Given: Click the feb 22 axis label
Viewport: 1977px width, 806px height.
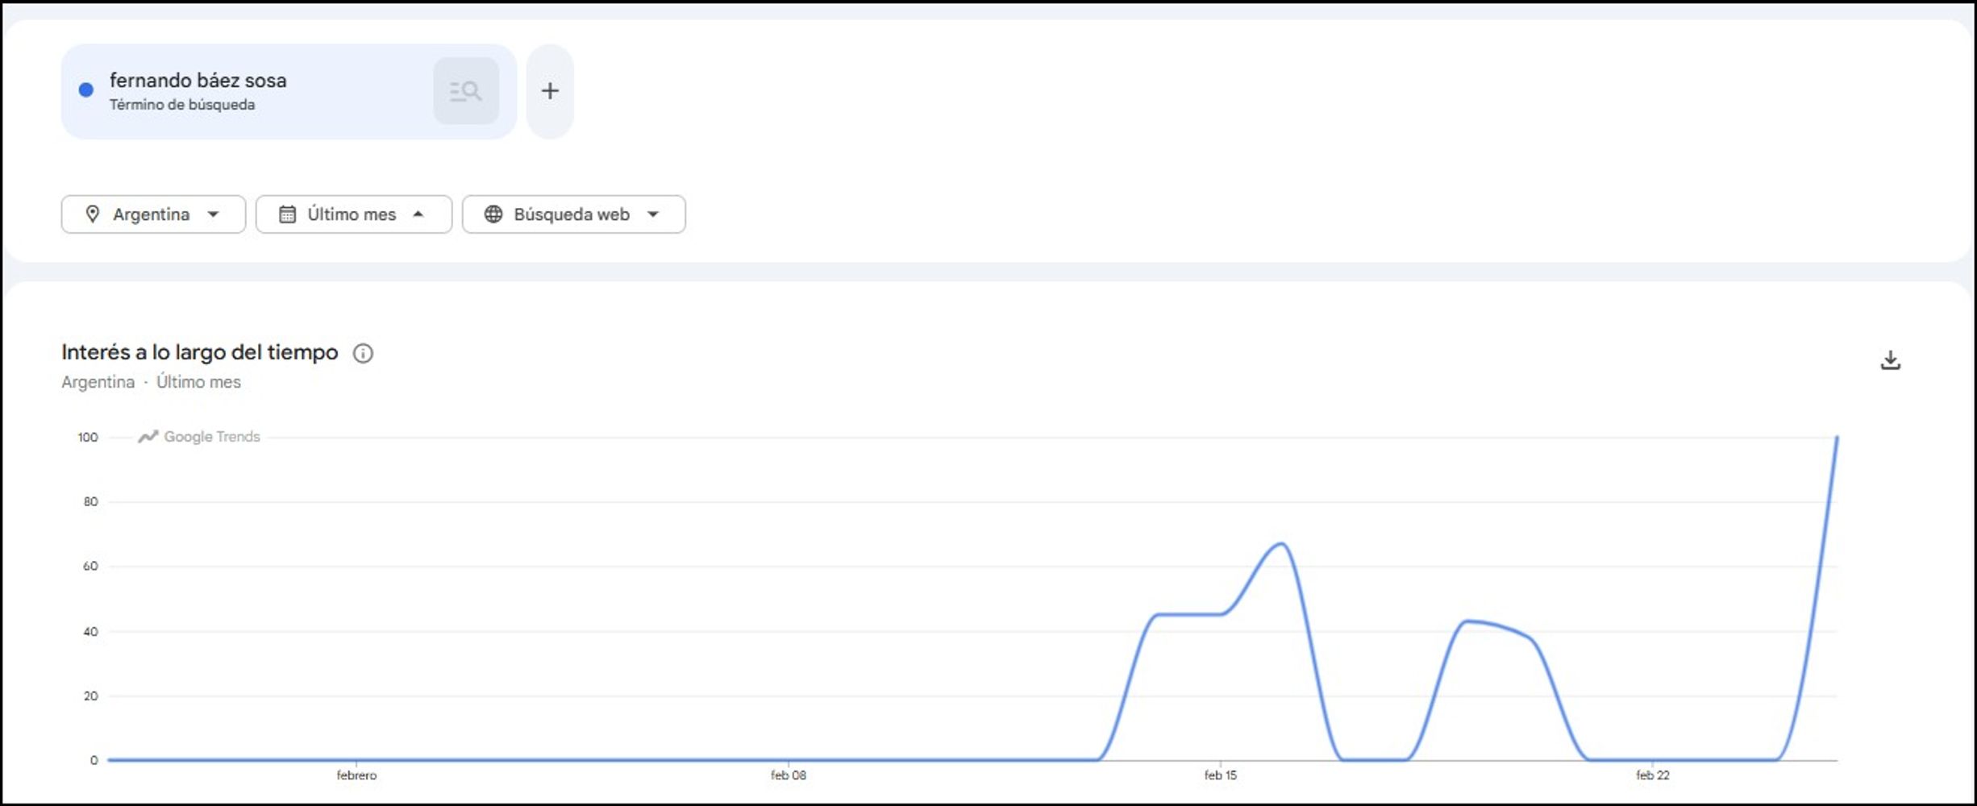Looking at the screenshot, I should (1652, 775).
